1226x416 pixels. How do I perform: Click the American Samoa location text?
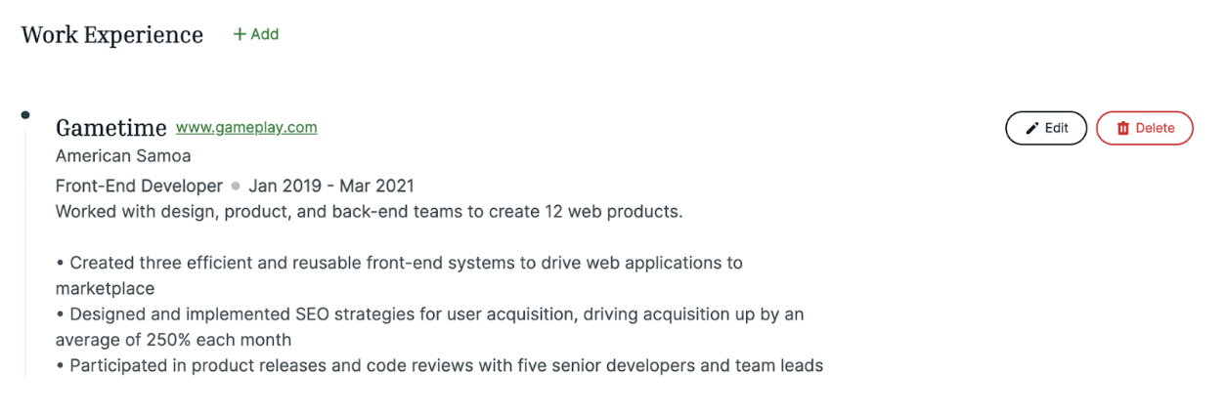pyautogui.click(x=123, y=156)
